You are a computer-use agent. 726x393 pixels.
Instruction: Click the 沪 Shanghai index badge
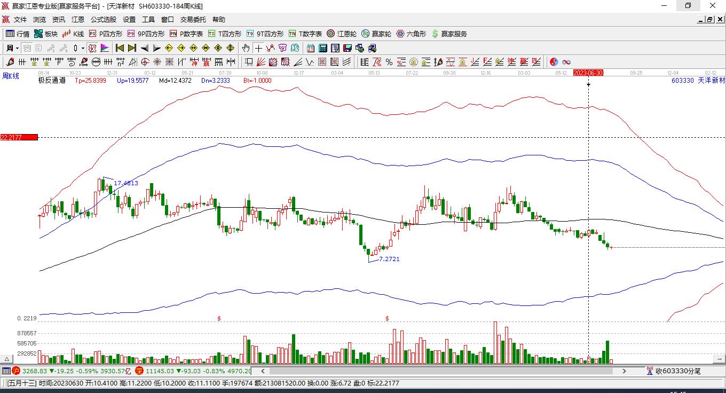click(x=16, y=371)
